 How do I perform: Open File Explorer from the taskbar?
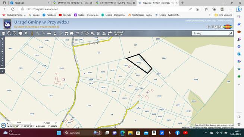[130, 133]
